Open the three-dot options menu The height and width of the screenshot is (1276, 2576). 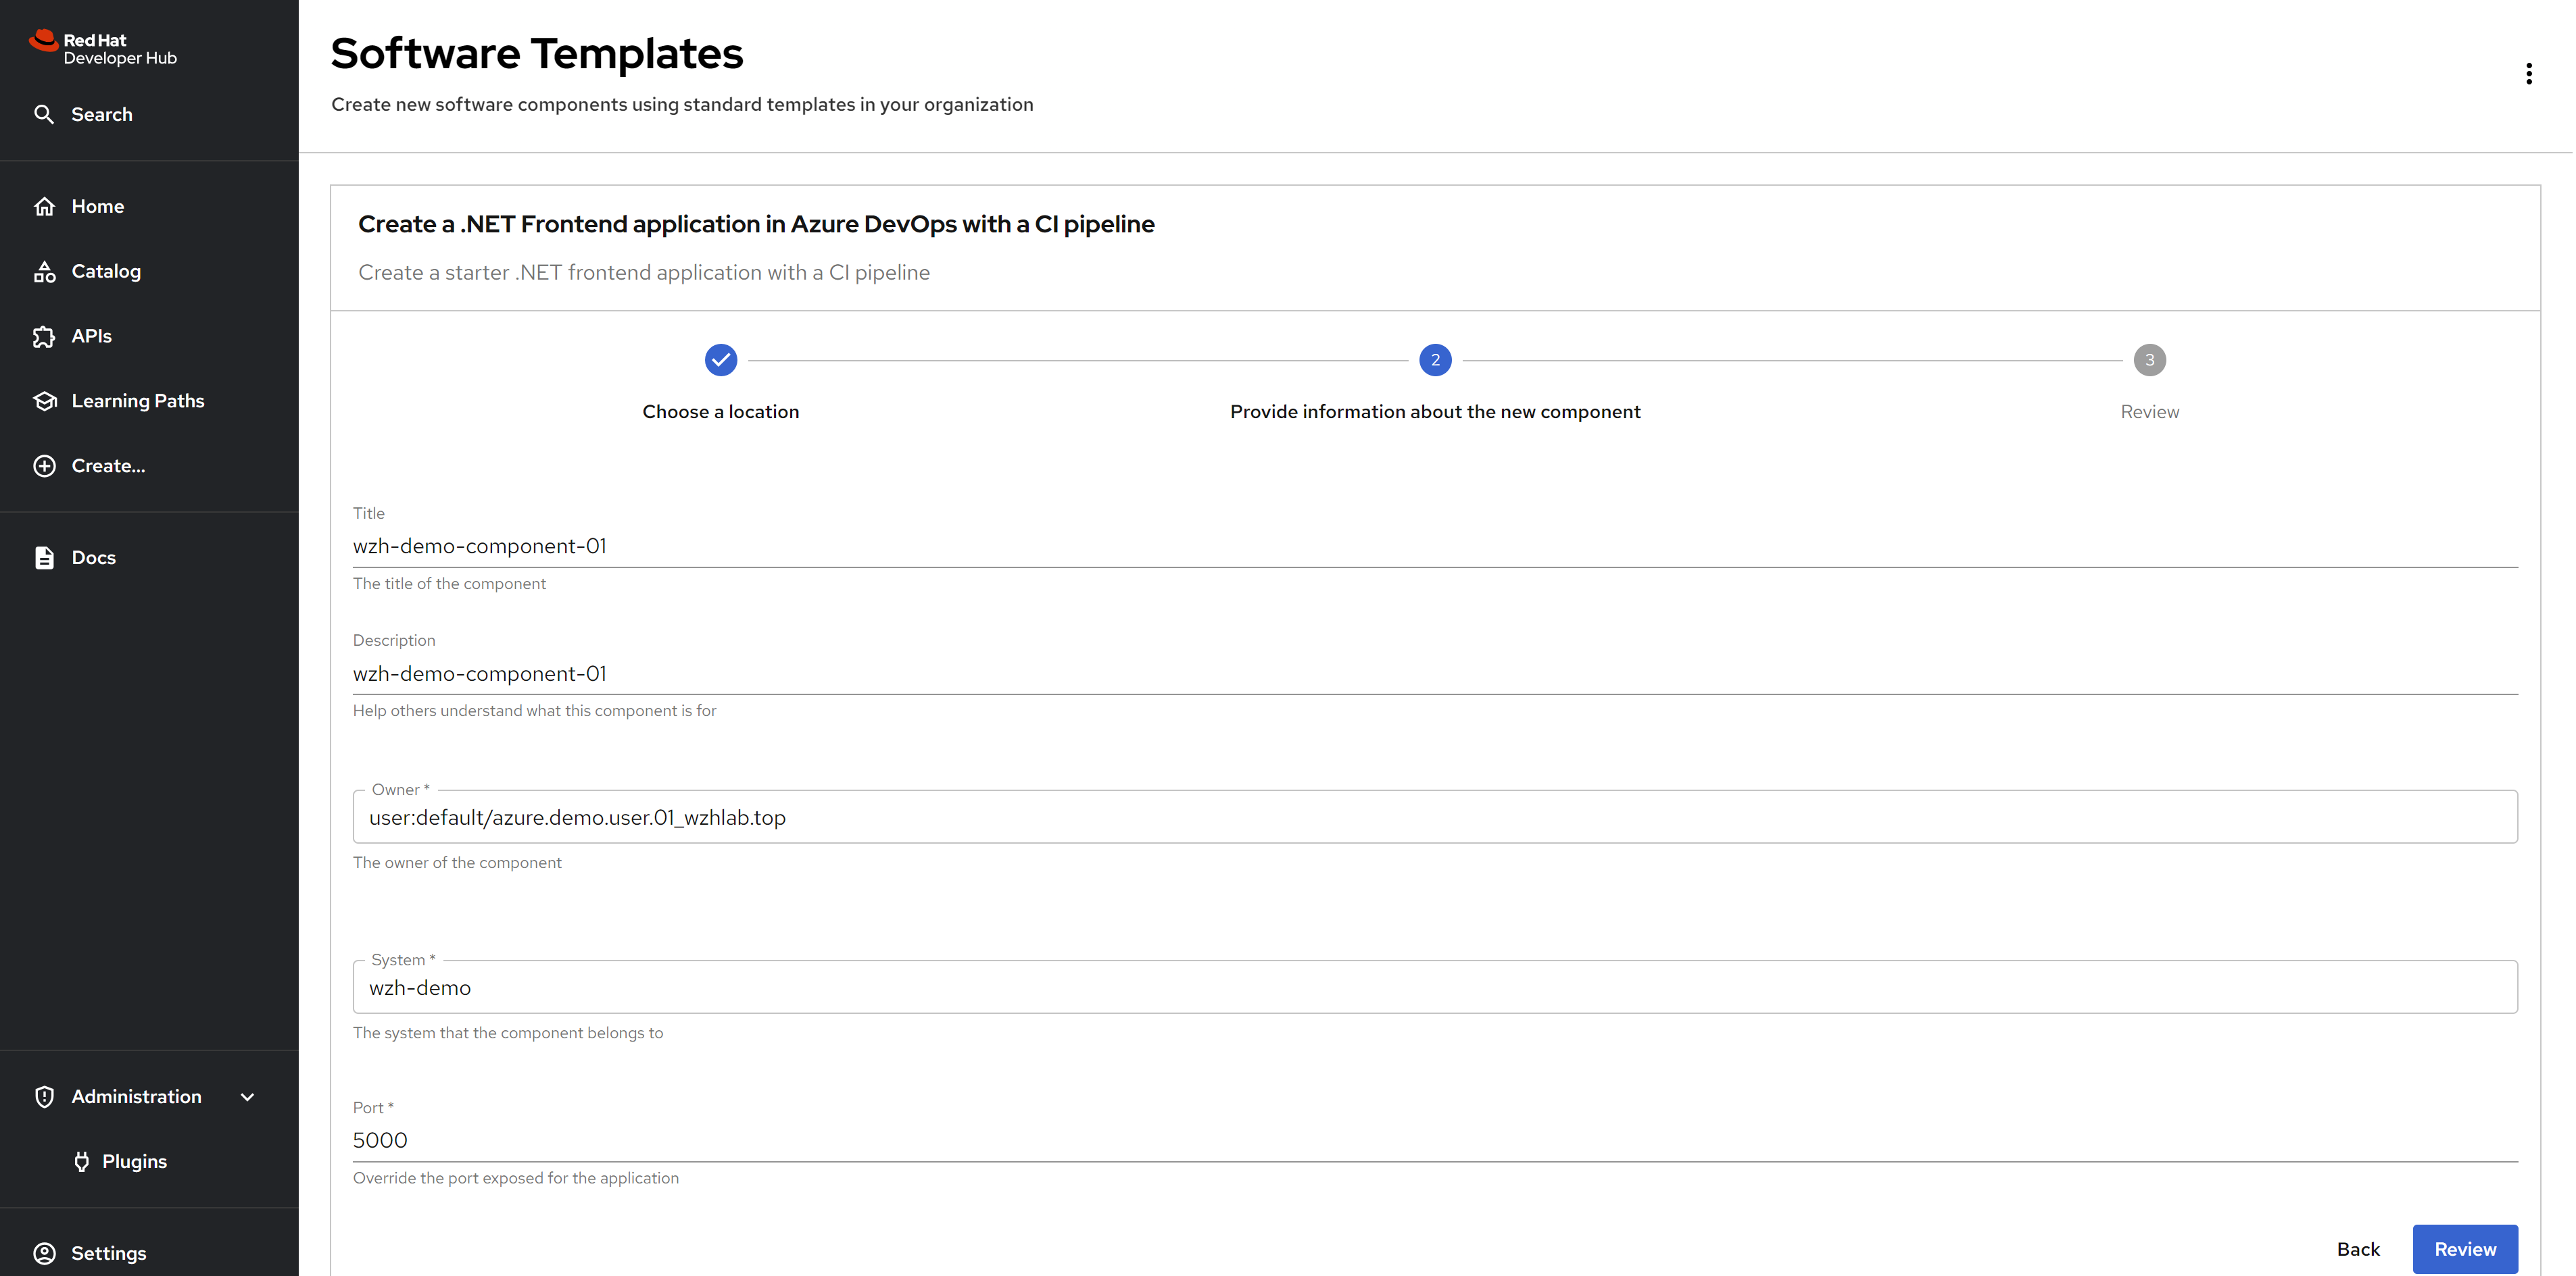[2528, 74]
